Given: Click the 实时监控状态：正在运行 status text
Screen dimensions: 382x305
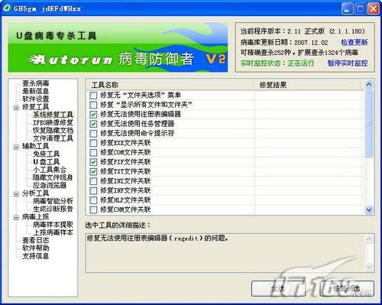Looking at the screenshot, I should [x=277, y=63].
